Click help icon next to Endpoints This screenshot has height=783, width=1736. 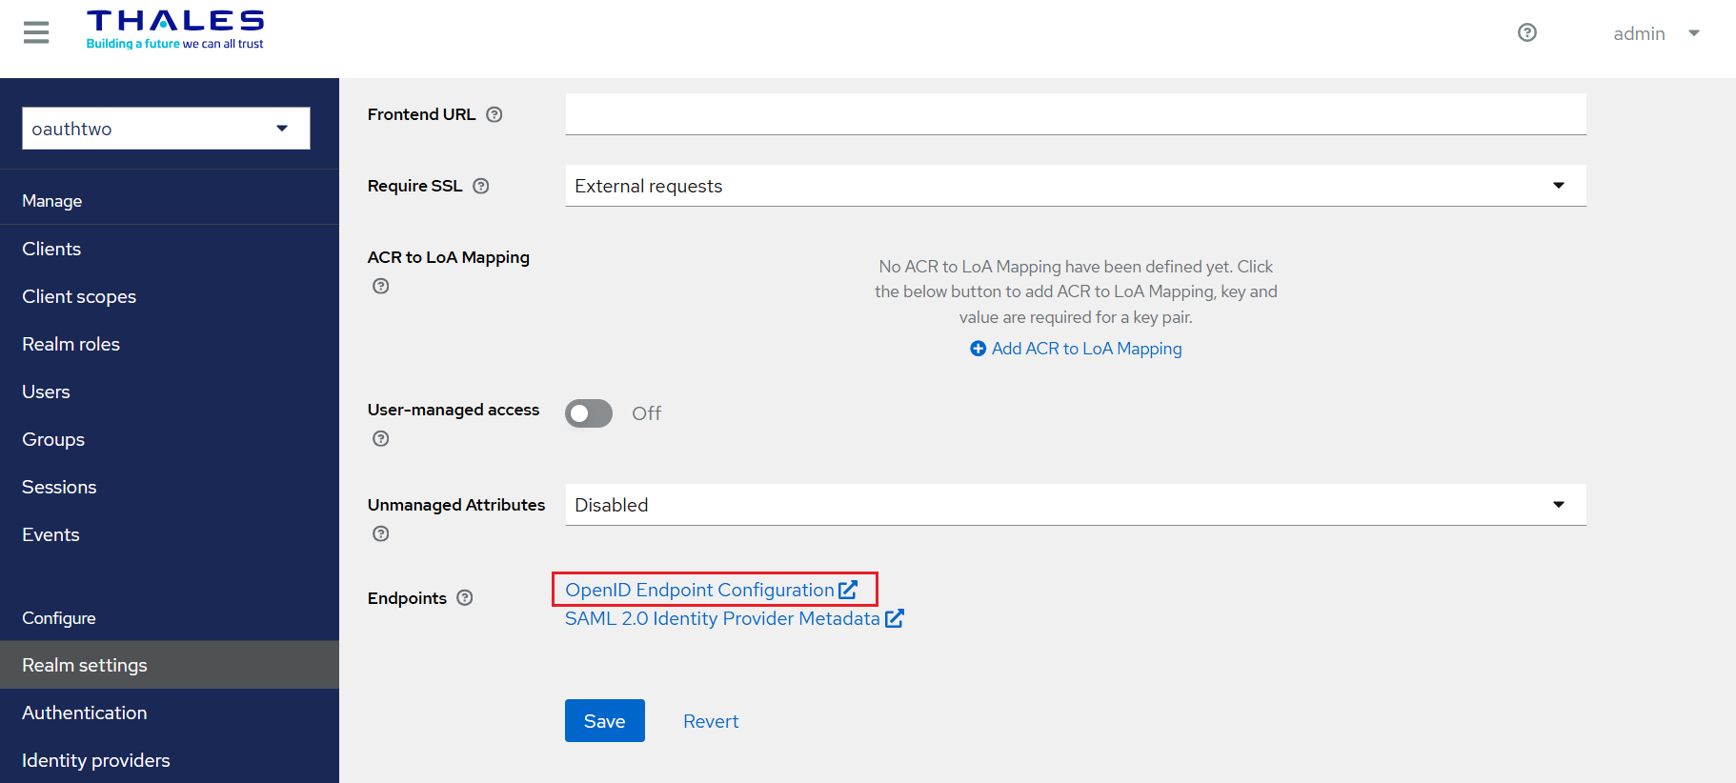point(465,597)
